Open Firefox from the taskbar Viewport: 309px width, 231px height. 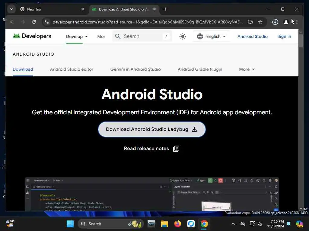[177, 224]
